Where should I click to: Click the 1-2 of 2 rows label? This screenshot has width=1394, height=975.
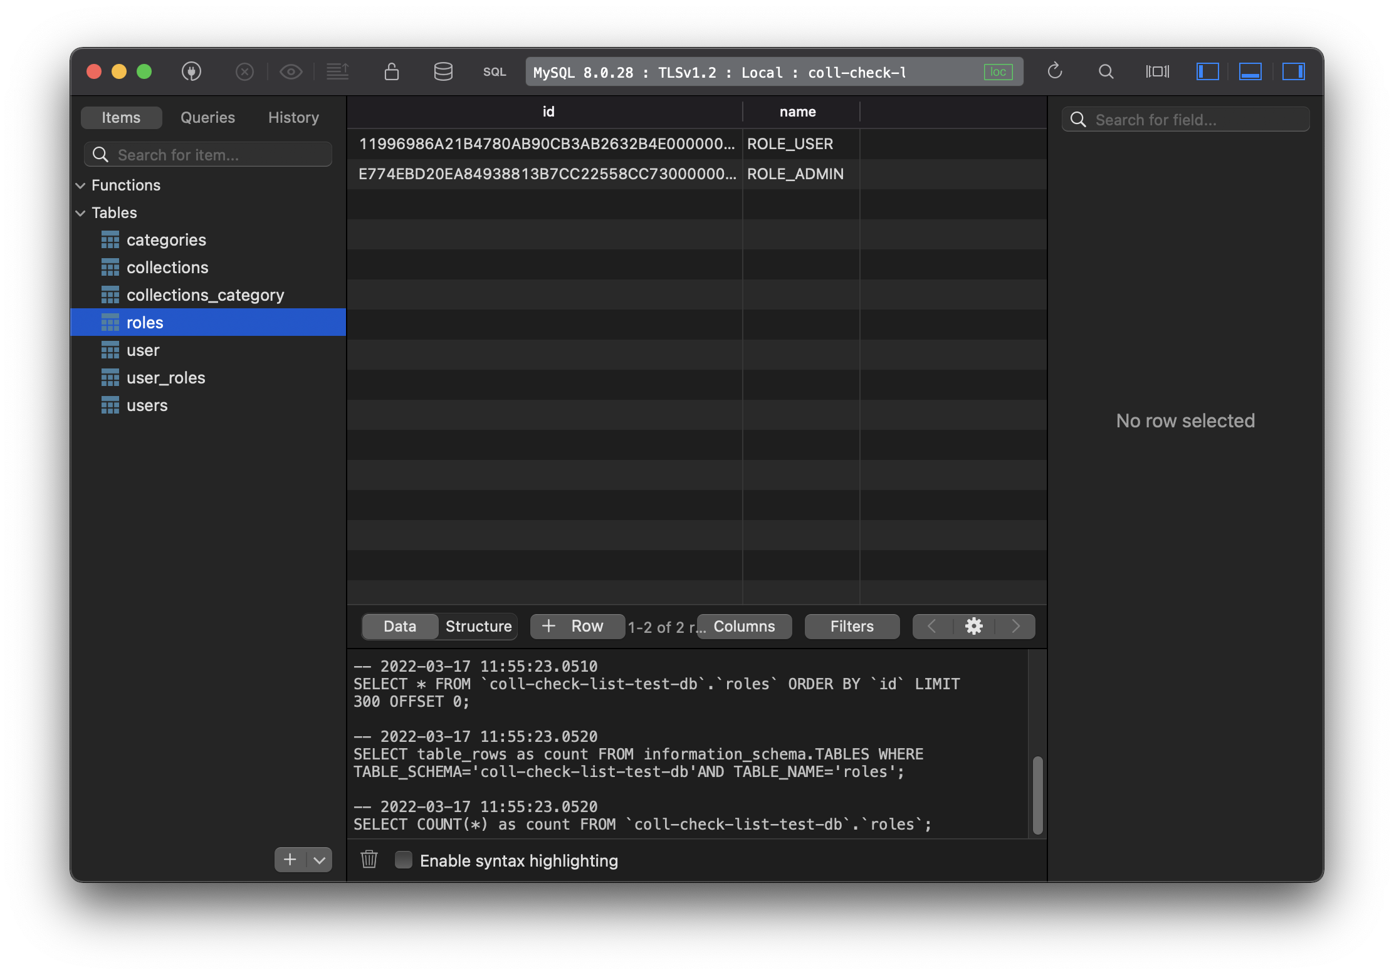point(666,627)
